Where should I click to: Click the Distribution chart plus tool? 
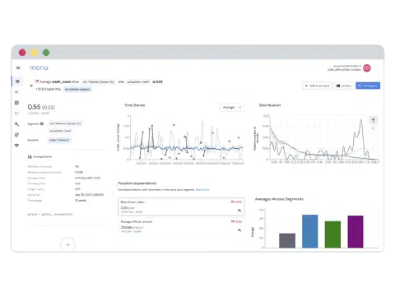coord(373,119)
